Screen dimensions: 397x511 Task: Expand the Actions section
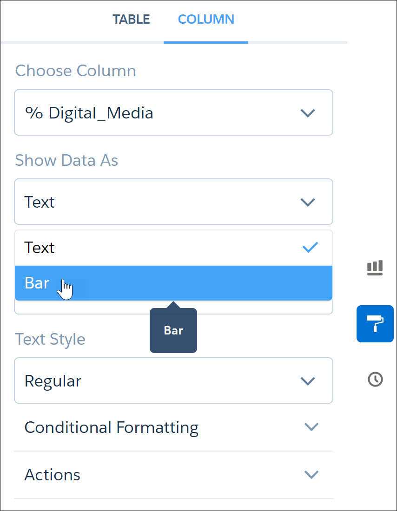click(x=173, y=475)
